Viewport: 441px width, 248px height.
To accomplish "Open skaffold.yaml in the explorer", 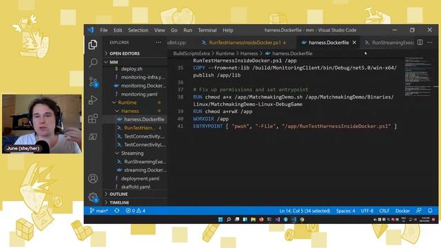I will tap(135, 187).
